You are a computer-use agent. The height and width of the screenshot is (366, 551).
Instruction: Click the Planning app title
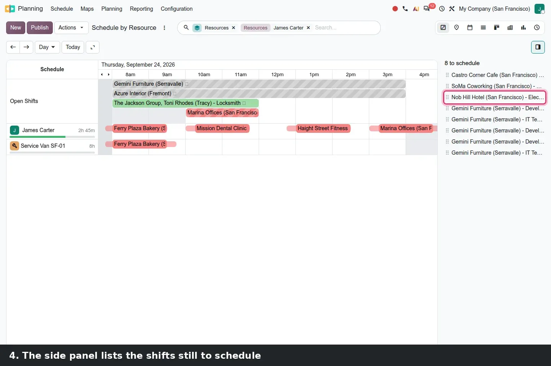30,8
